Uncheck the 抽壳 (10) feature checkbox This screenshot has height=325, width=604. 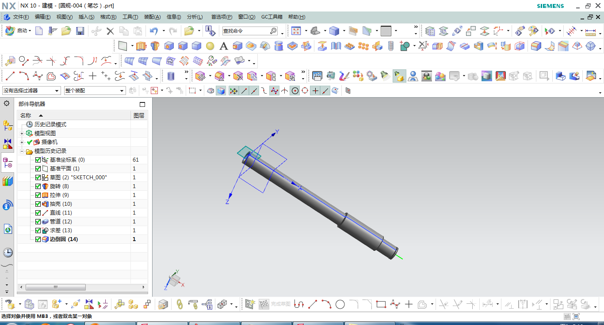point(38,204)
